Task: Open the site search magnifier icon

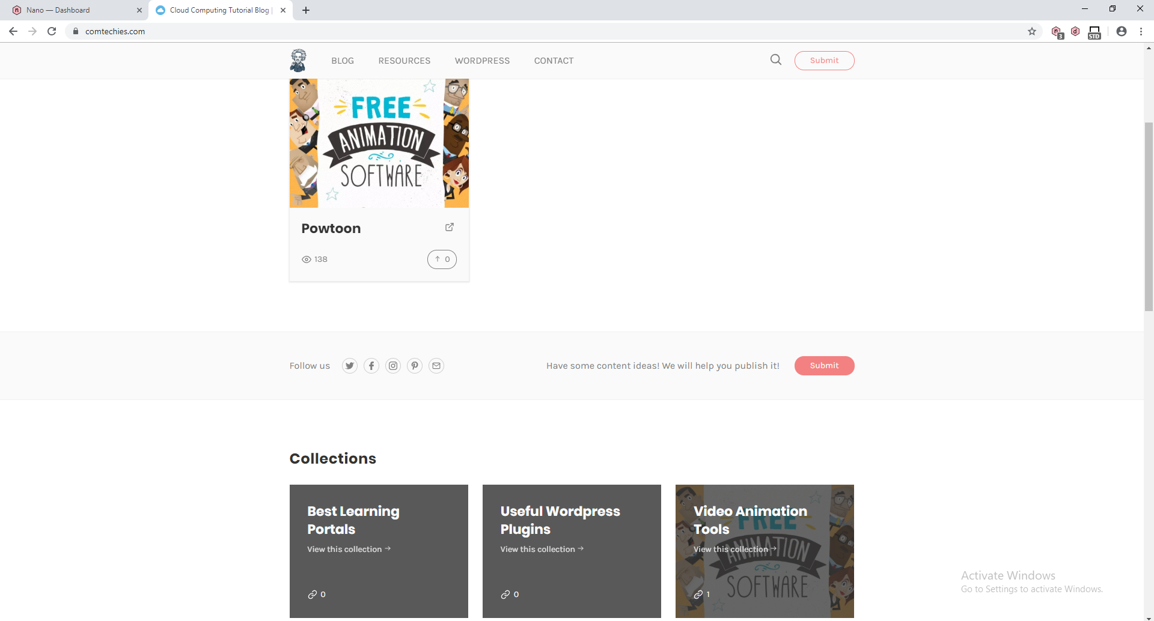Action: click(776, 60)
